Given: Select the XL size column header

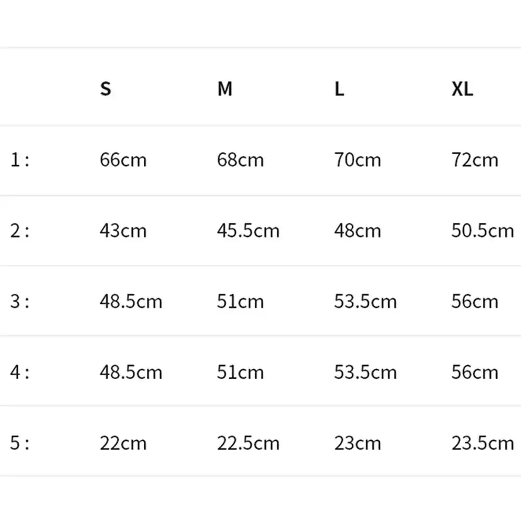Looking at the screenshot, I should click(x=462, y=89).
